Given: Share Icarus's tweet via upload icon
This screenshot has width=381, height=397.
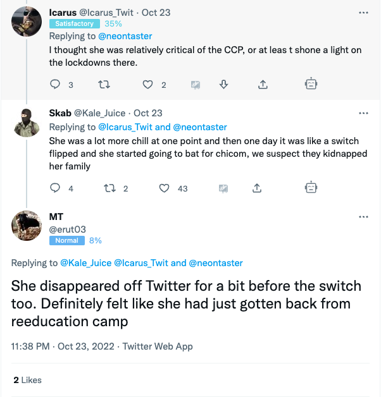Looking at the screenshot, I should pyautogui.click(x=263, y=84).
